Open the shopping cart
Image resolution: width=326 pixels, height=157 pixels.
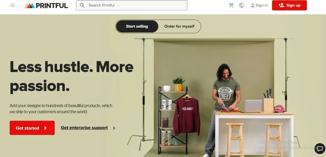(x=231, y=5)
